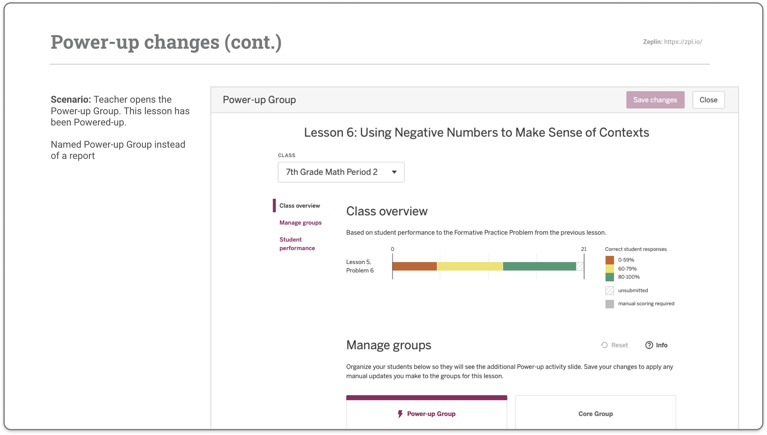This screenshot has width=767, height=435.
Task: Click the Lesson 6 heading text
Action: click(476, 133)
